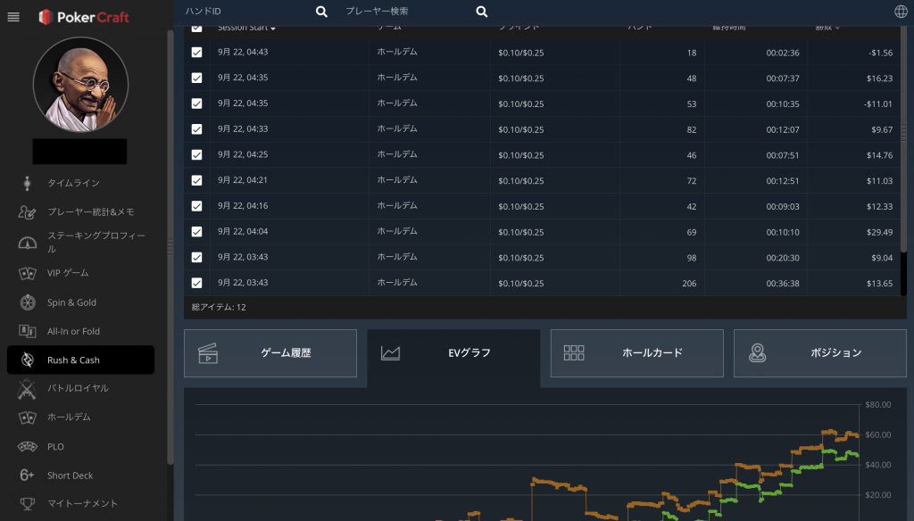Uncheck the 04:35 session with 48 hands
Image resolution: width=914 pixels, height=521 pixels.
196,79
